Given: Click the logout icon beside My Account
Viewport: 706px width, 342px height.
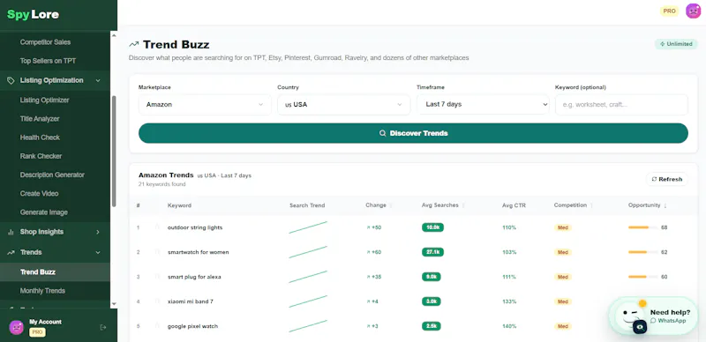Looking at the screenshot, I should coord(103,327).
